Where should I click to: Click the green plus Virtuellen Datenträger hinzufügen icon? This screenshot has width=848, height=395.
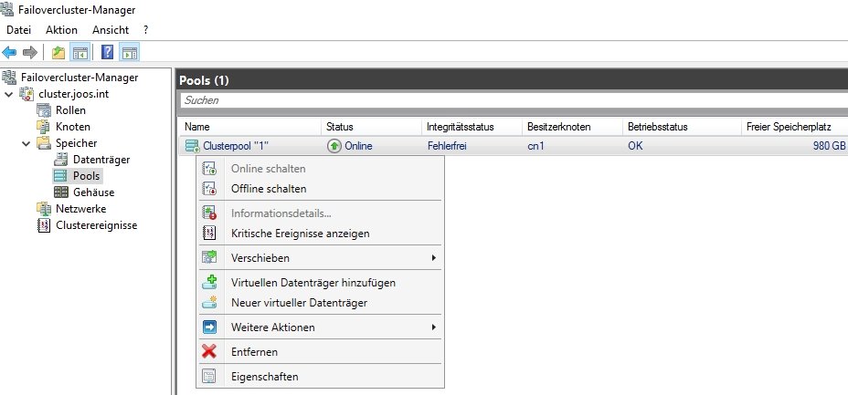[x=209, y=283]
